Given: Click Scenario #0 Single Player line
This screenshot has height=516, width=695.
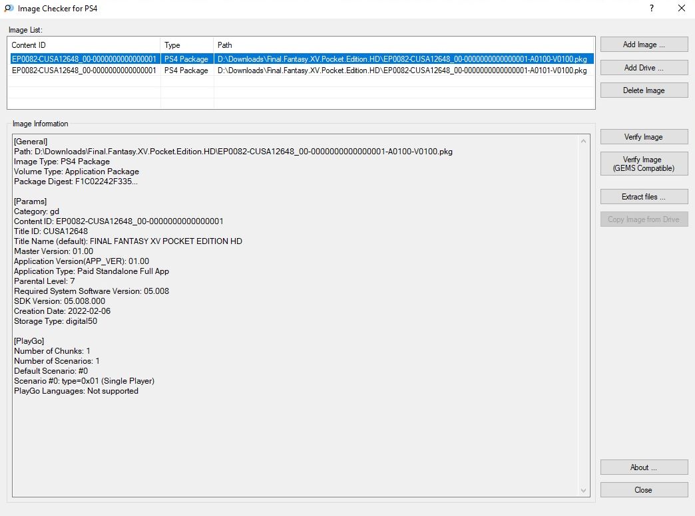Looking at the screenshot, I should (x=85, y=381).
